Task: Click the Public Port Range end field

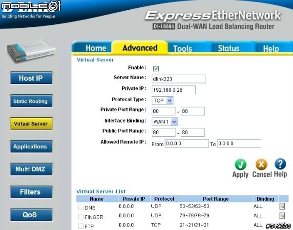Action: point(192,132)
